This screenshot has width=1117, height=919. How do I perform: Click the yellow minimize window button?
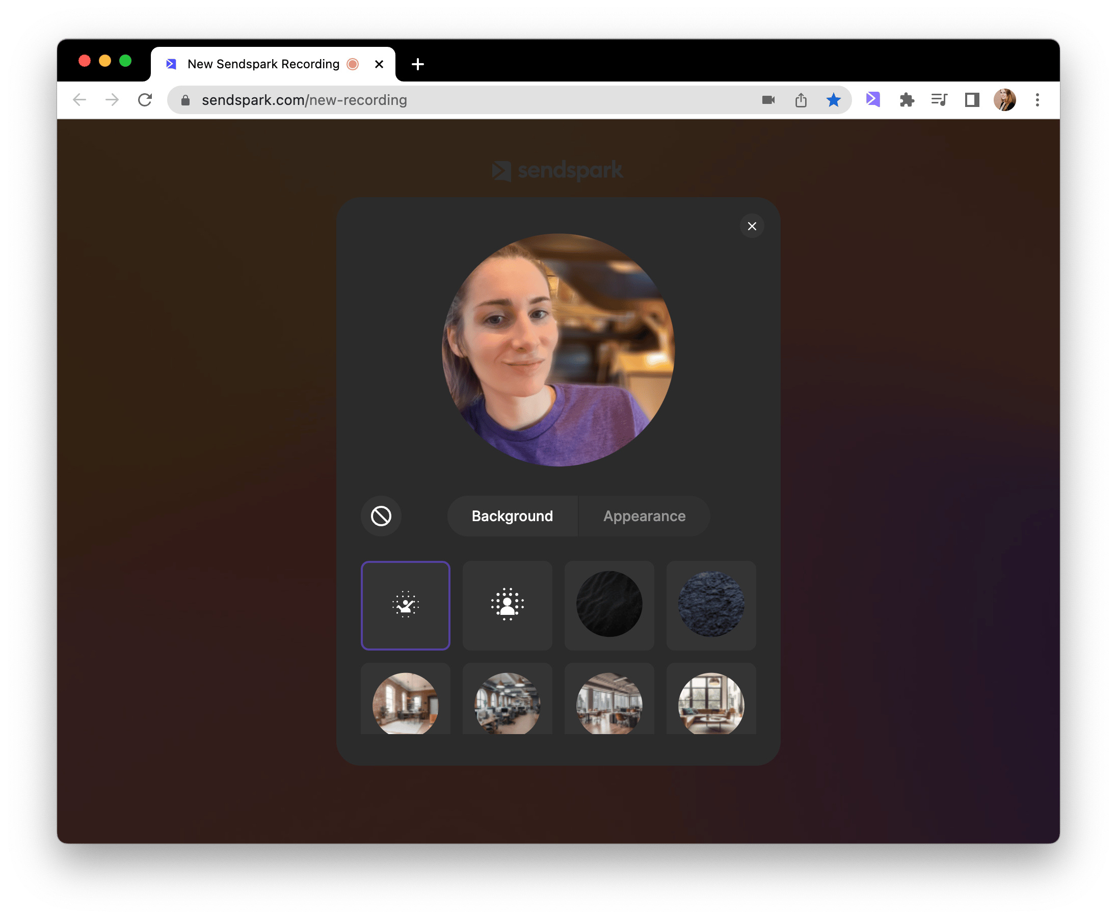tap(105, 60)
